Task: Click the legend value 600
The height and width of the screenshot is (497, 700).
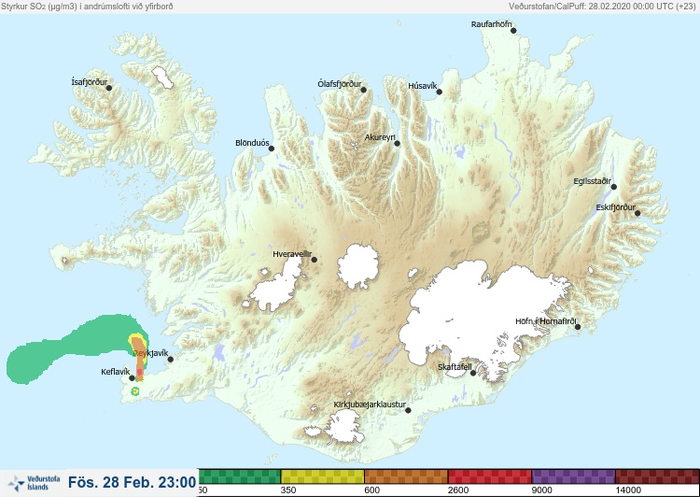Action: click(371, 490)
